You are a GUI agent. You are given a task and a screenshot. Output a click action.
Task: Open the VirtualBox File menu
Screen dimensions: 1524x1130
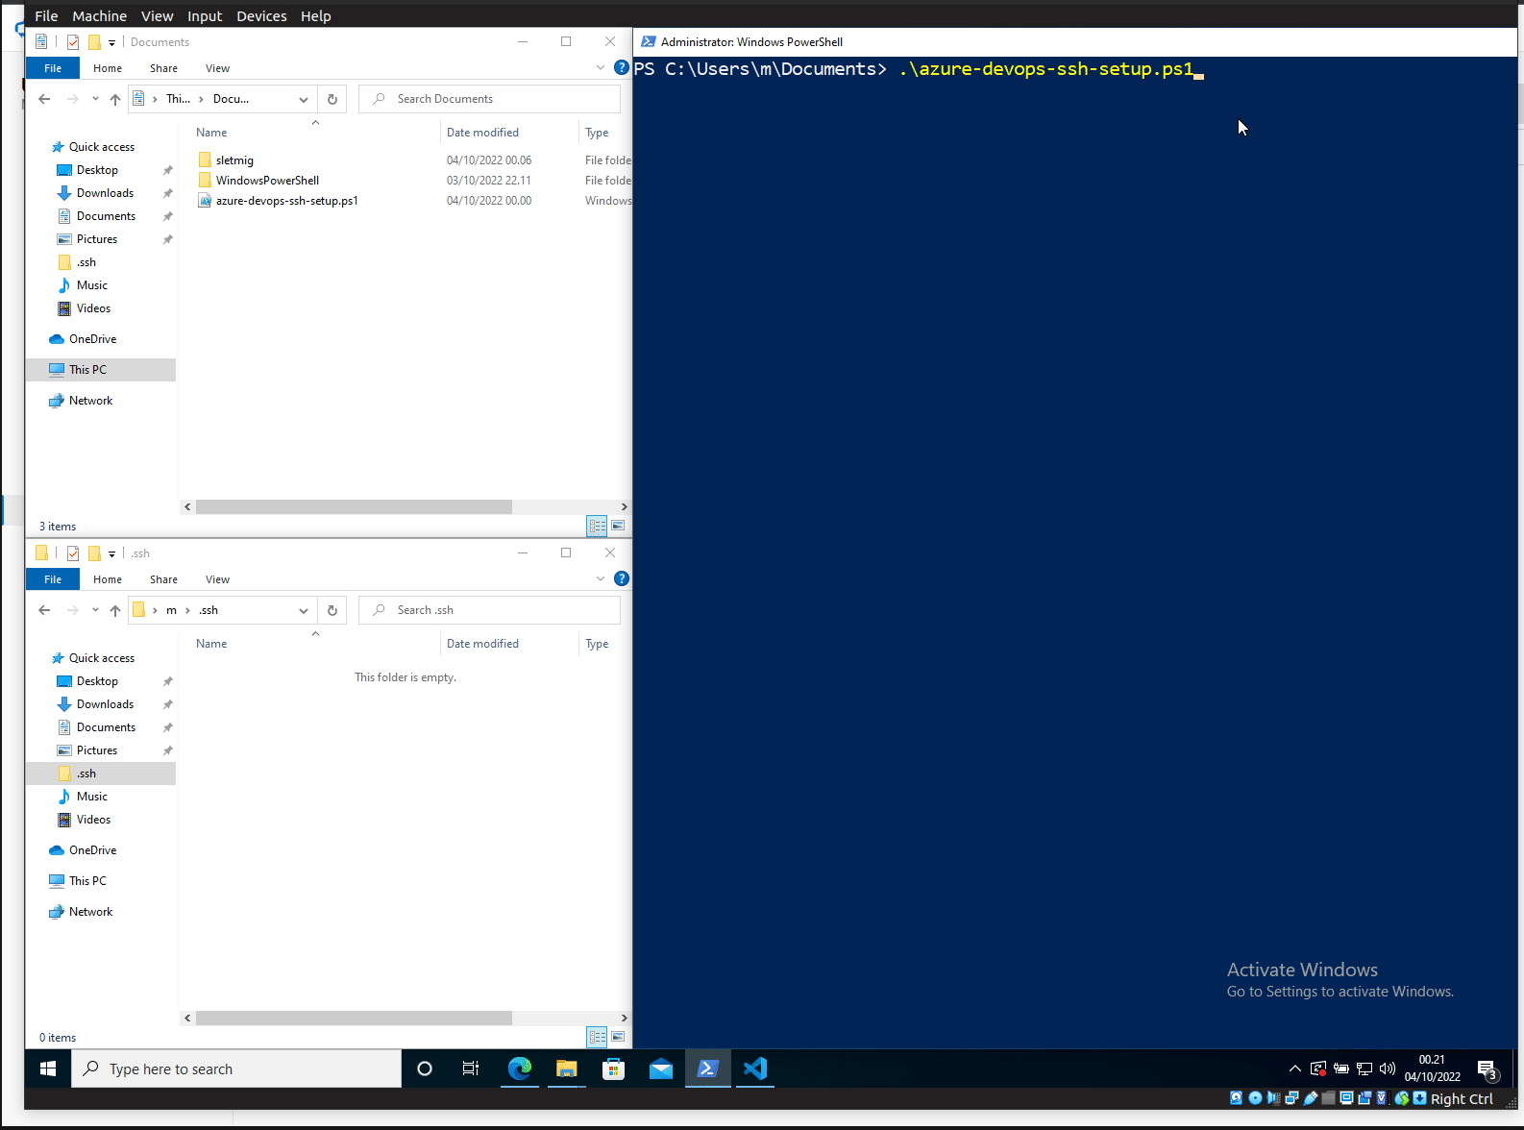pyautogui.click(x=46, y=15)
